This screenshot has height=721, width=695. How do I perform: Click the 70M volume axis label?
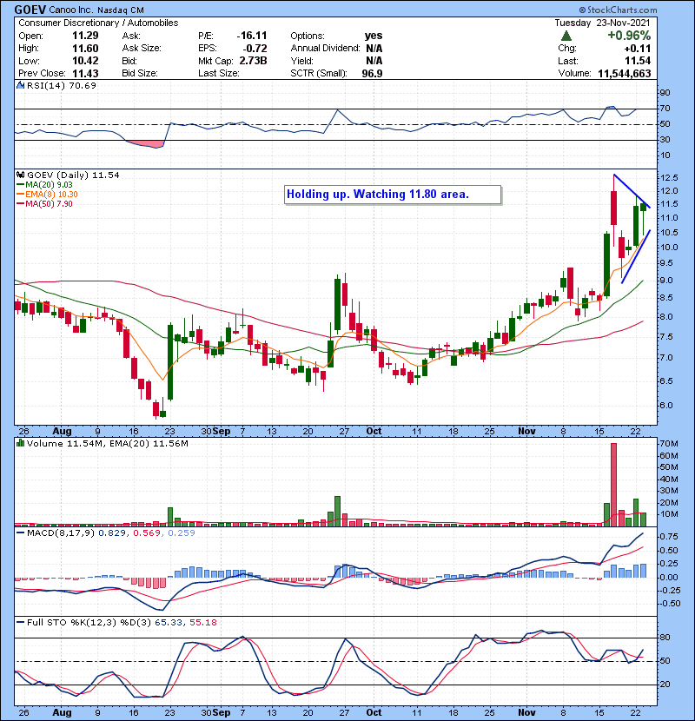[x=669, y=444]
